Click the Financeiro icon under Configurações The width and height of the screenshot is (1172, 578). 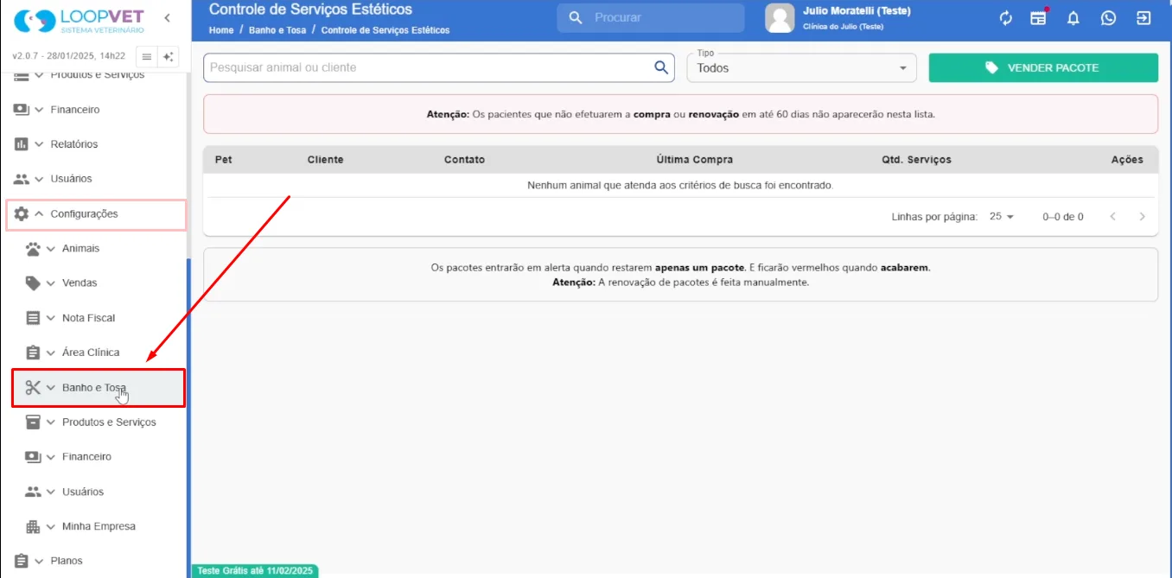33,457
